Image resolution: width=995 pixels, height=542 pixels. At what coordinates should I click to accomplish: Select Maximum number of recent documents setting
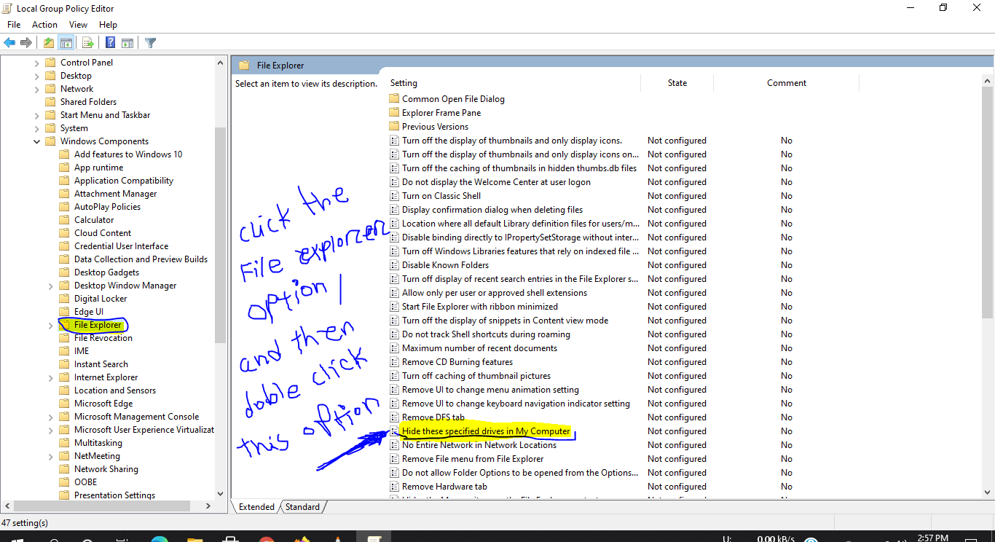[x=479, y=347]
